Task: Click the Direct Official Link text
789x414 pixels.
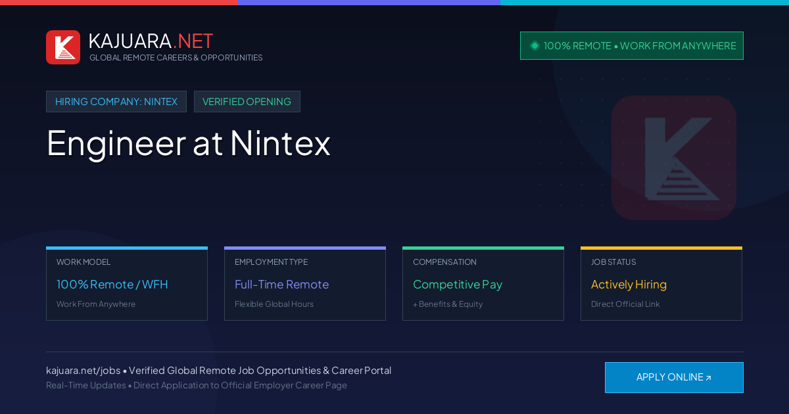Action: point(625,304)
